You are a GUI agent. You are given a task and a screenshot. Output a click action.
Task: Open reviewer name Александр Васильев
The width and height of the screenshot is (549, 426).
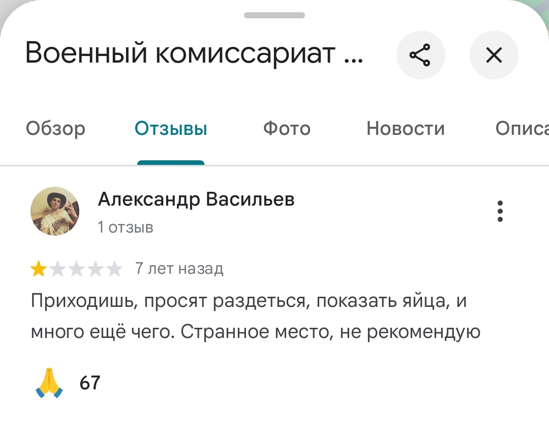point(196,200)
